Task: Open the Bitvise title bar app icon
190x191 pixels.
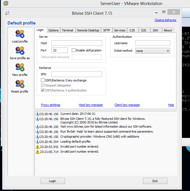Action: click(7, 13)
